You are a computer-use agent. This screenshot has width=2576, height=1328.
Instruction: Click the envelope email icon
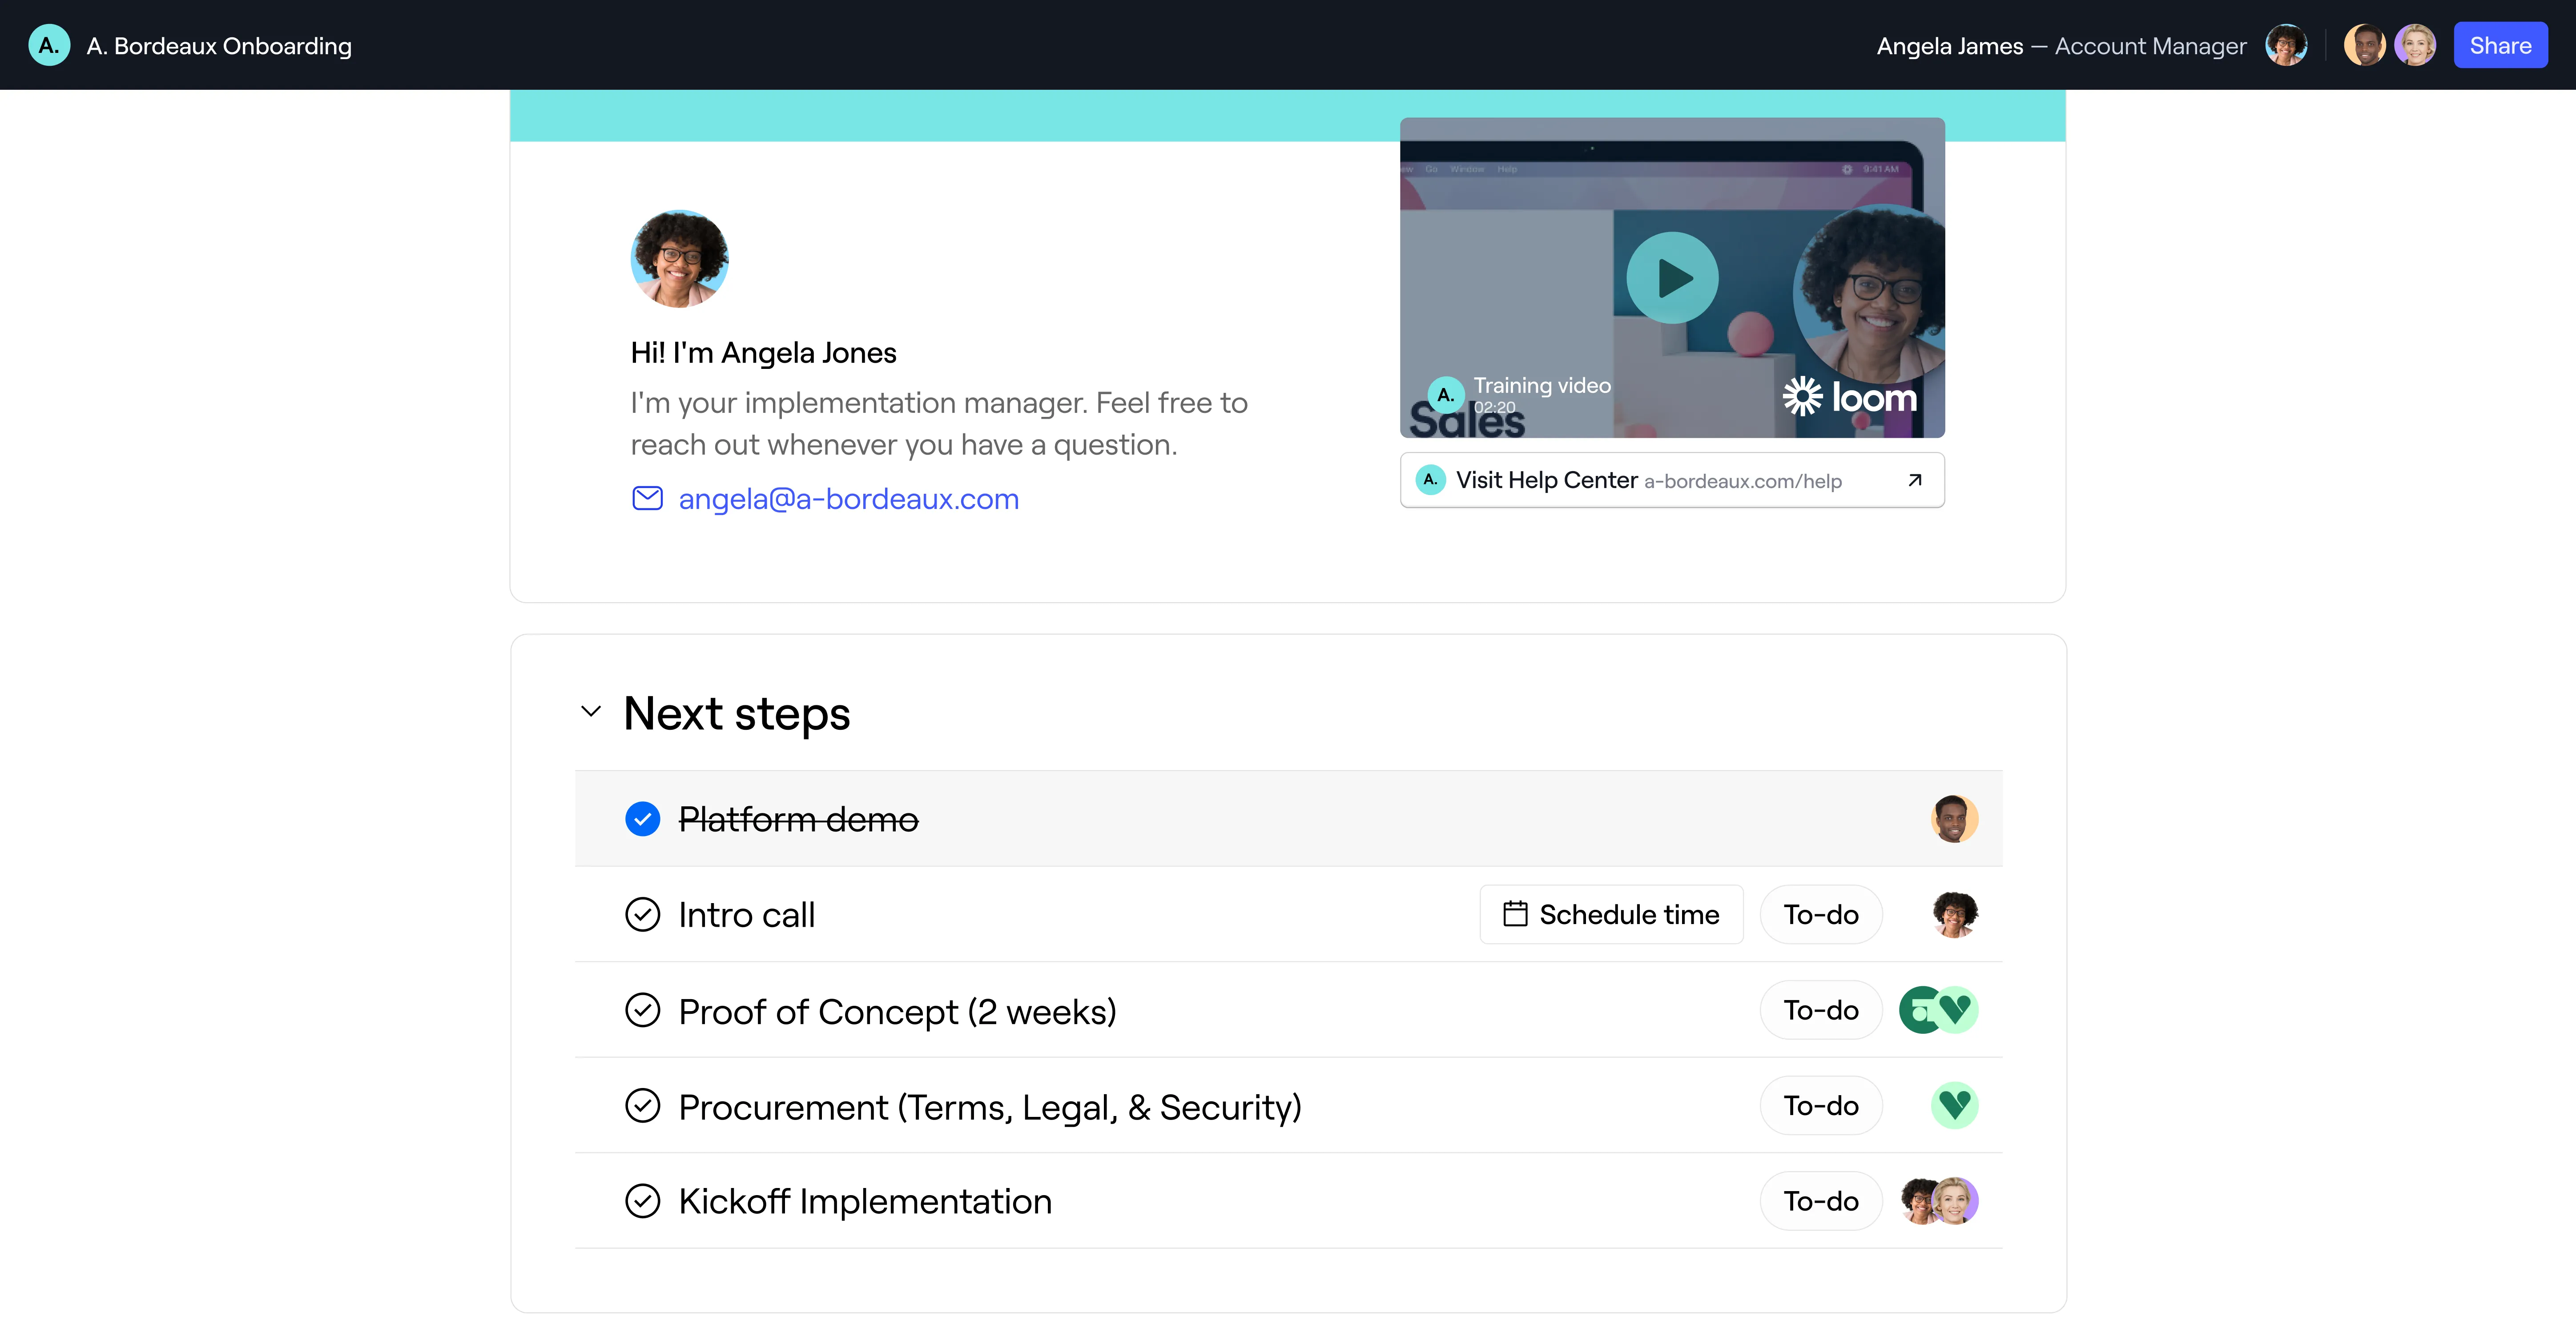coord(647,499)
